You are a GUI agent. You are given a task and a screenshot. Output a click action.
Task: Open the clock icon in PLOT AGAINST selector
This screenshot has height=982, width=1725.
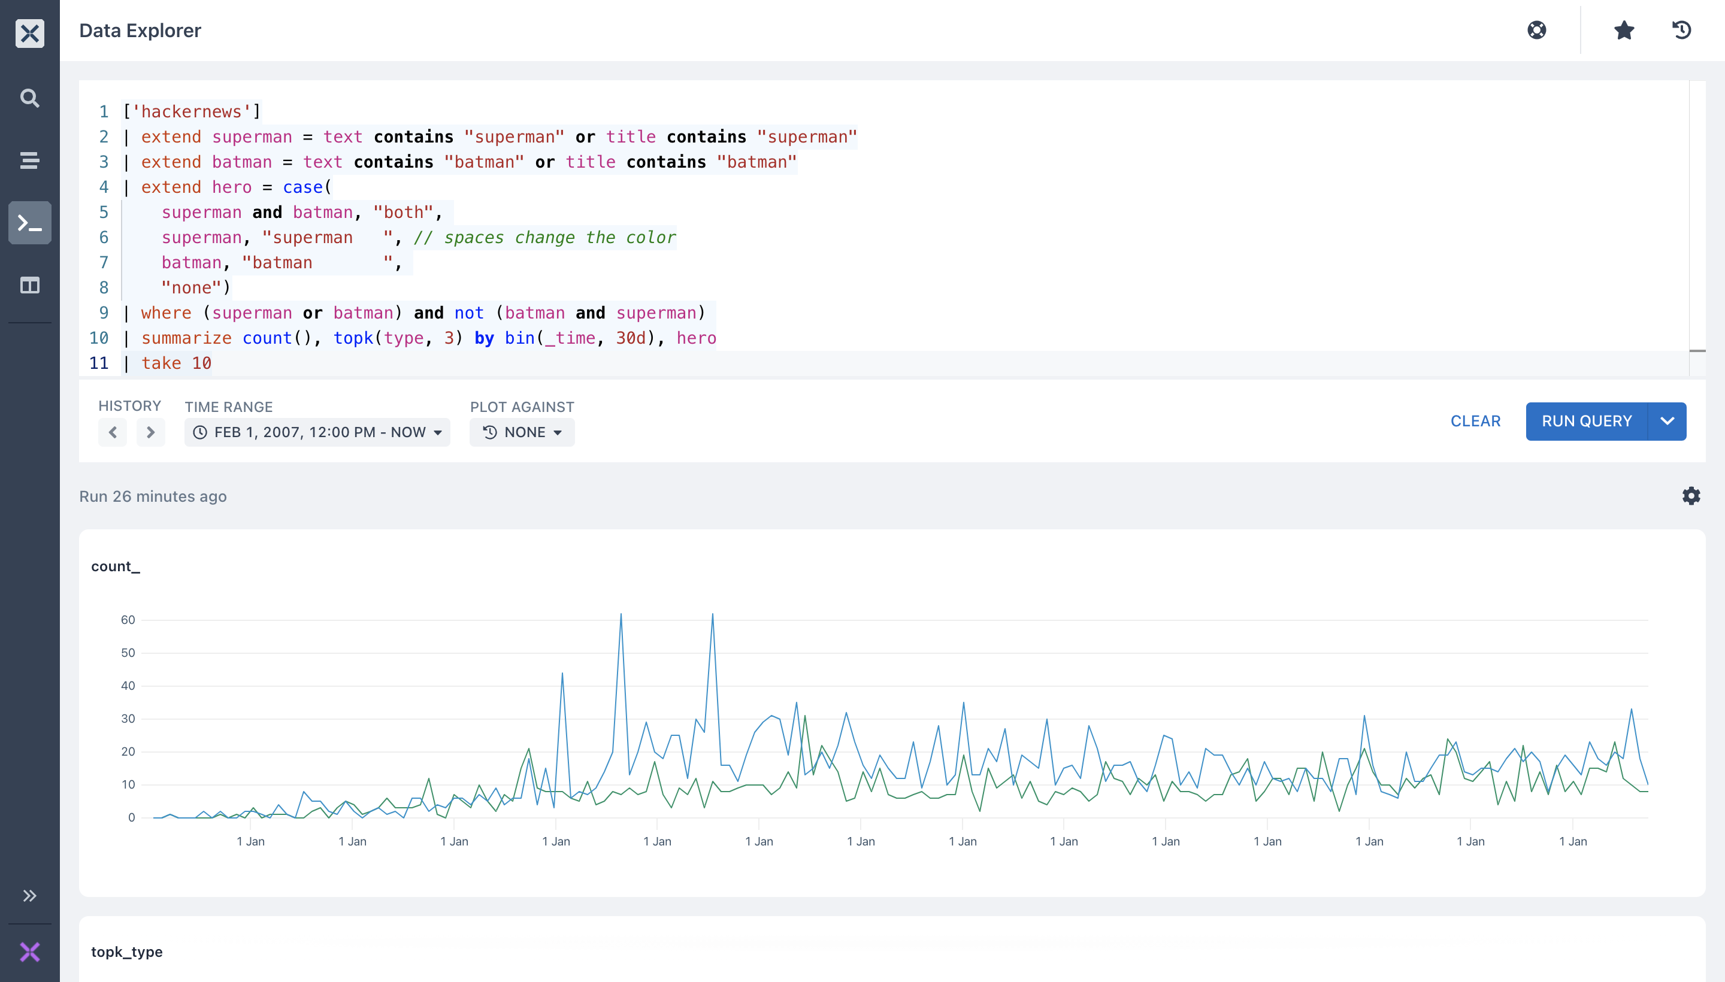pyautogui.click(x=491, y=432)
